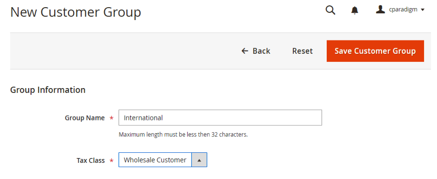Open the admin search magnifier icon
437x179 pixels.
pos(330,10)
